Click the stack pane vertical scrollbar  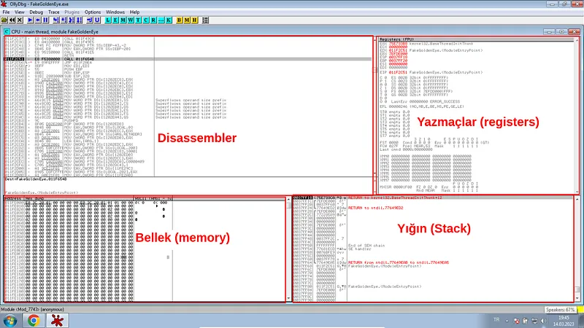coord(577,249)
